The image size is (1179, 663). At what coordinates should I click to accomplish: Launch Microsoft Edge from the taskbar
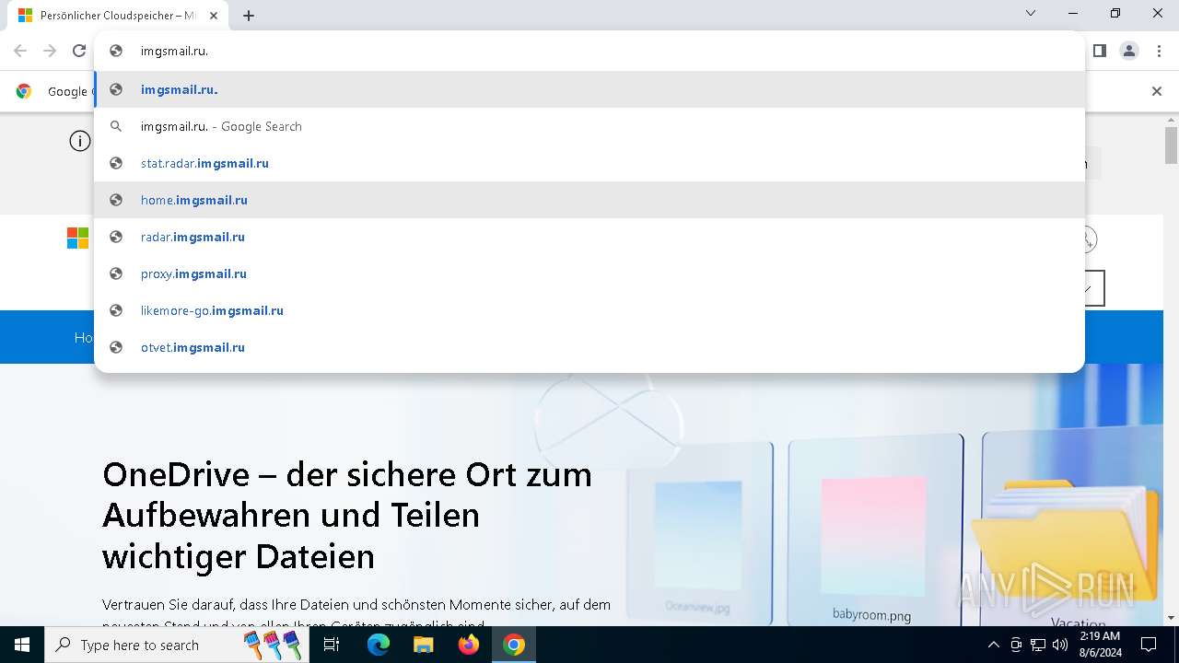[379, 645]
